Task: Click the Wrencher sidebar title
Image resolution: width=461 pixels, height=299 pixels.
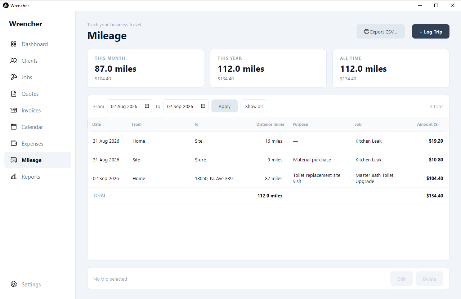Action: click(x=26, y=24)
